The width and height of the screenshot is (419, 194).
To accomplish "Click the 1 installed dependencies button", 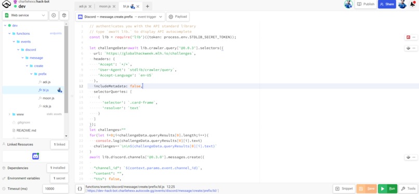I will [x=58, y=168].
